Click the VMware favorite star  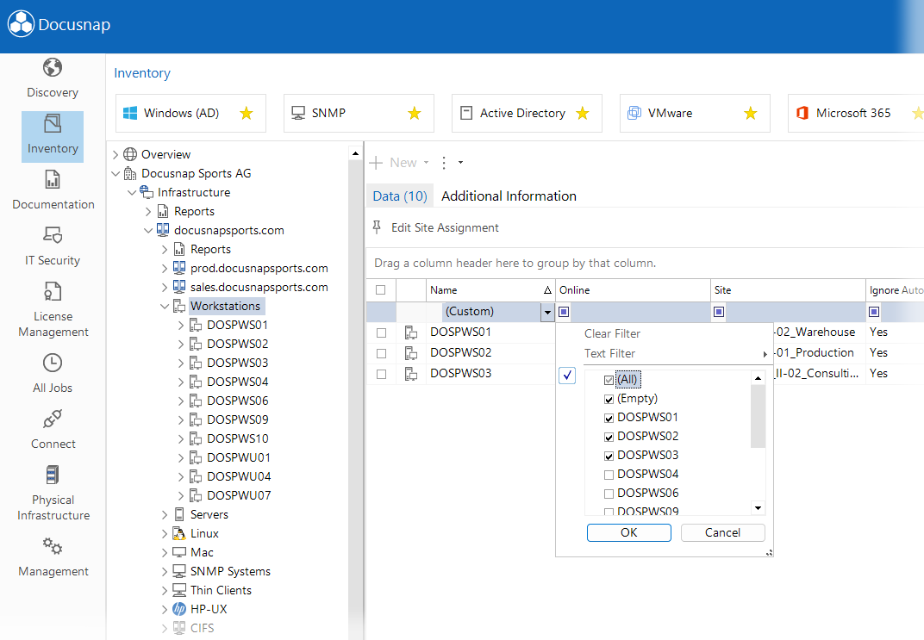(x=750, y=113)
